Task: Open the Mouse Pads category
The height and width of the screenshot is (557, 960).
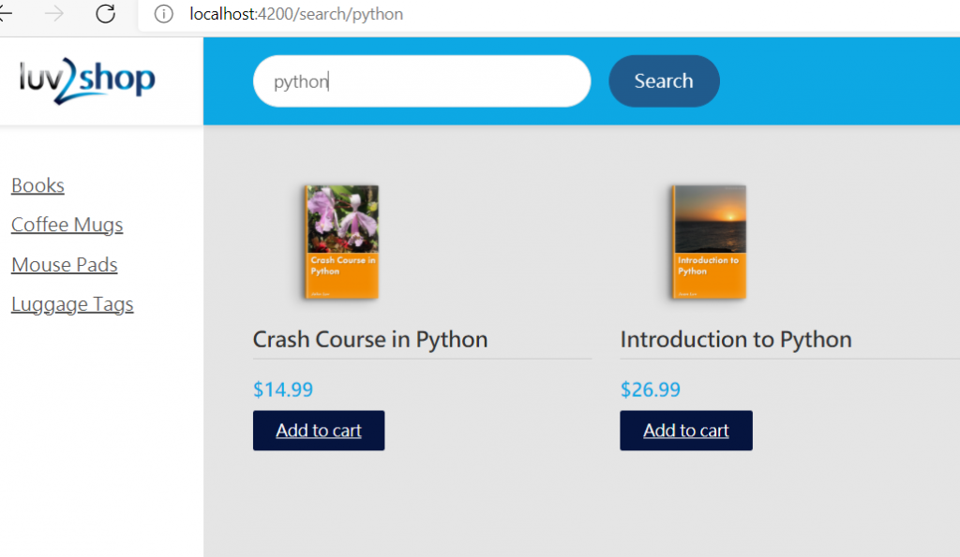Action: [65, 265]
